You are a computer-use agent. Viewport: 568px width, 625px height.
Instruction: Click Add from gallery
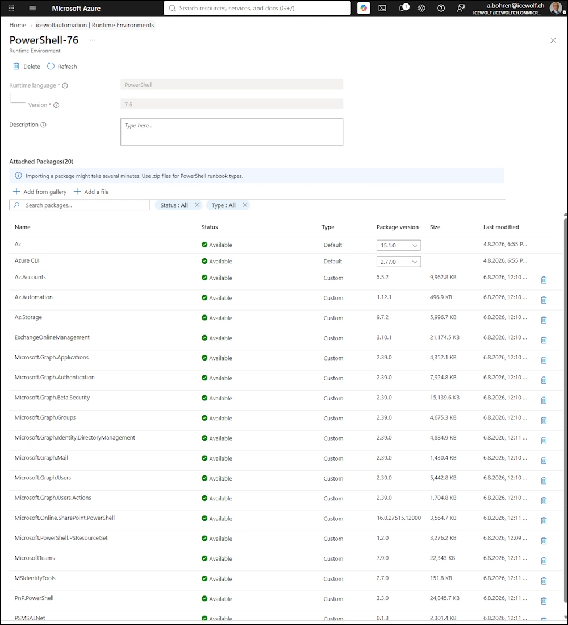(x=40, y=192)
